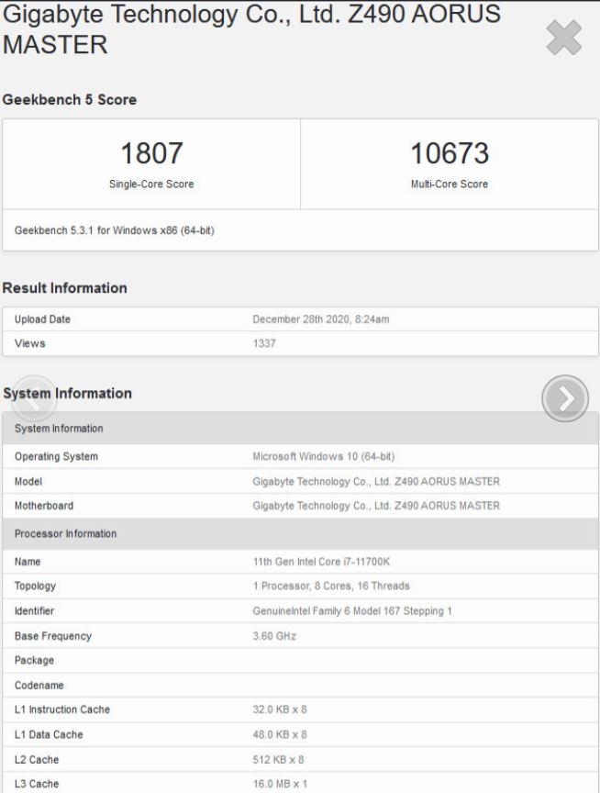This screenshot has height=793, width=600.
Task: Click the Geekbench 5.3.1 for Windows version text
Action: click(115, 230)
